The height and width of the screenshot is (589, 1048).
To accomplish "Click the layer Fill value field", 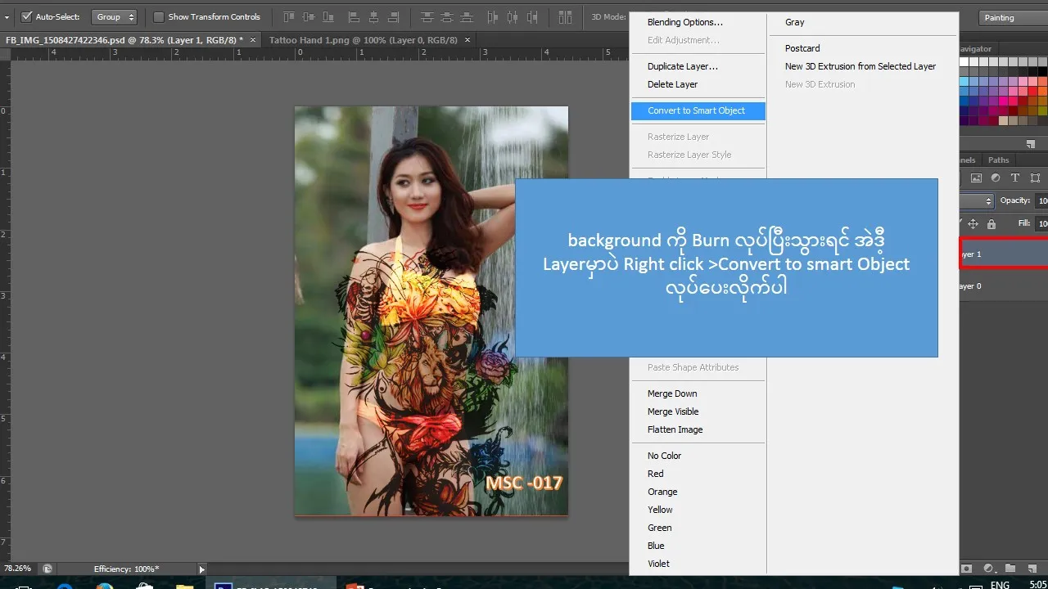I will coord(1041,223).
